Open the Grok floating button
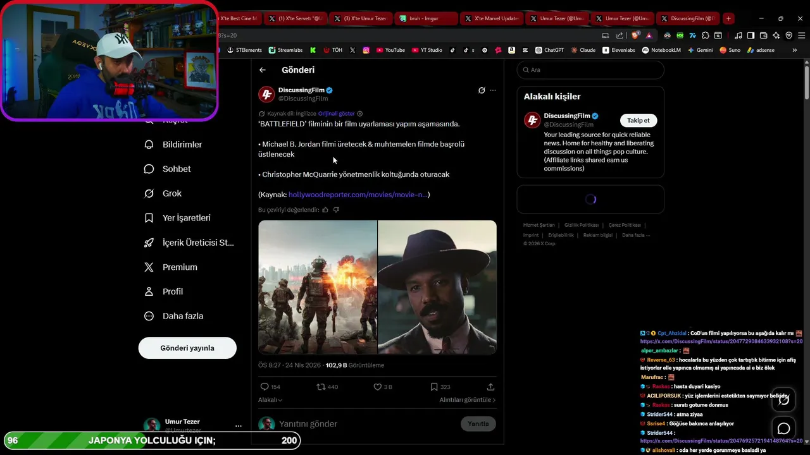Screen dimensions: 810x455 [783, 399]
